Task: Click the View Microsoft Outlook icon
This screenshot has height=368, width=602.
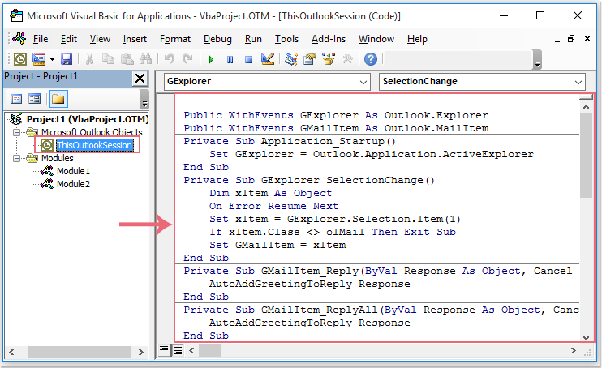Action: (x=19, y=59)
